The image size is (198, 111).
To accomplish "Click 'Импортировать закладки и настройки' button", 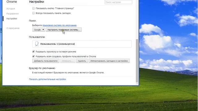I will (x=109, y=61).
